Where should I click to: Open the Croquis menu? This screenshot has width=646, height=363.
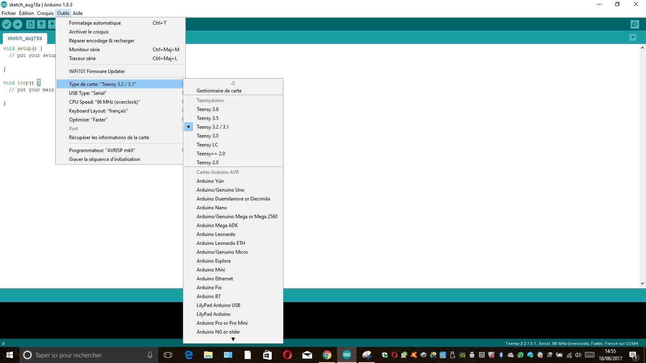45,13
